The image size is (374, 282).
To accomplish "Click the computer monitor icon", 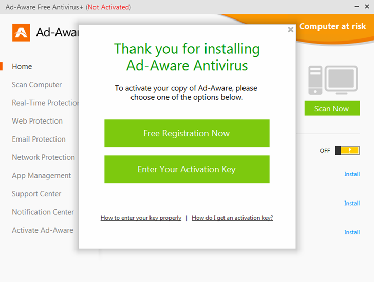I will (x=333, y=80).
